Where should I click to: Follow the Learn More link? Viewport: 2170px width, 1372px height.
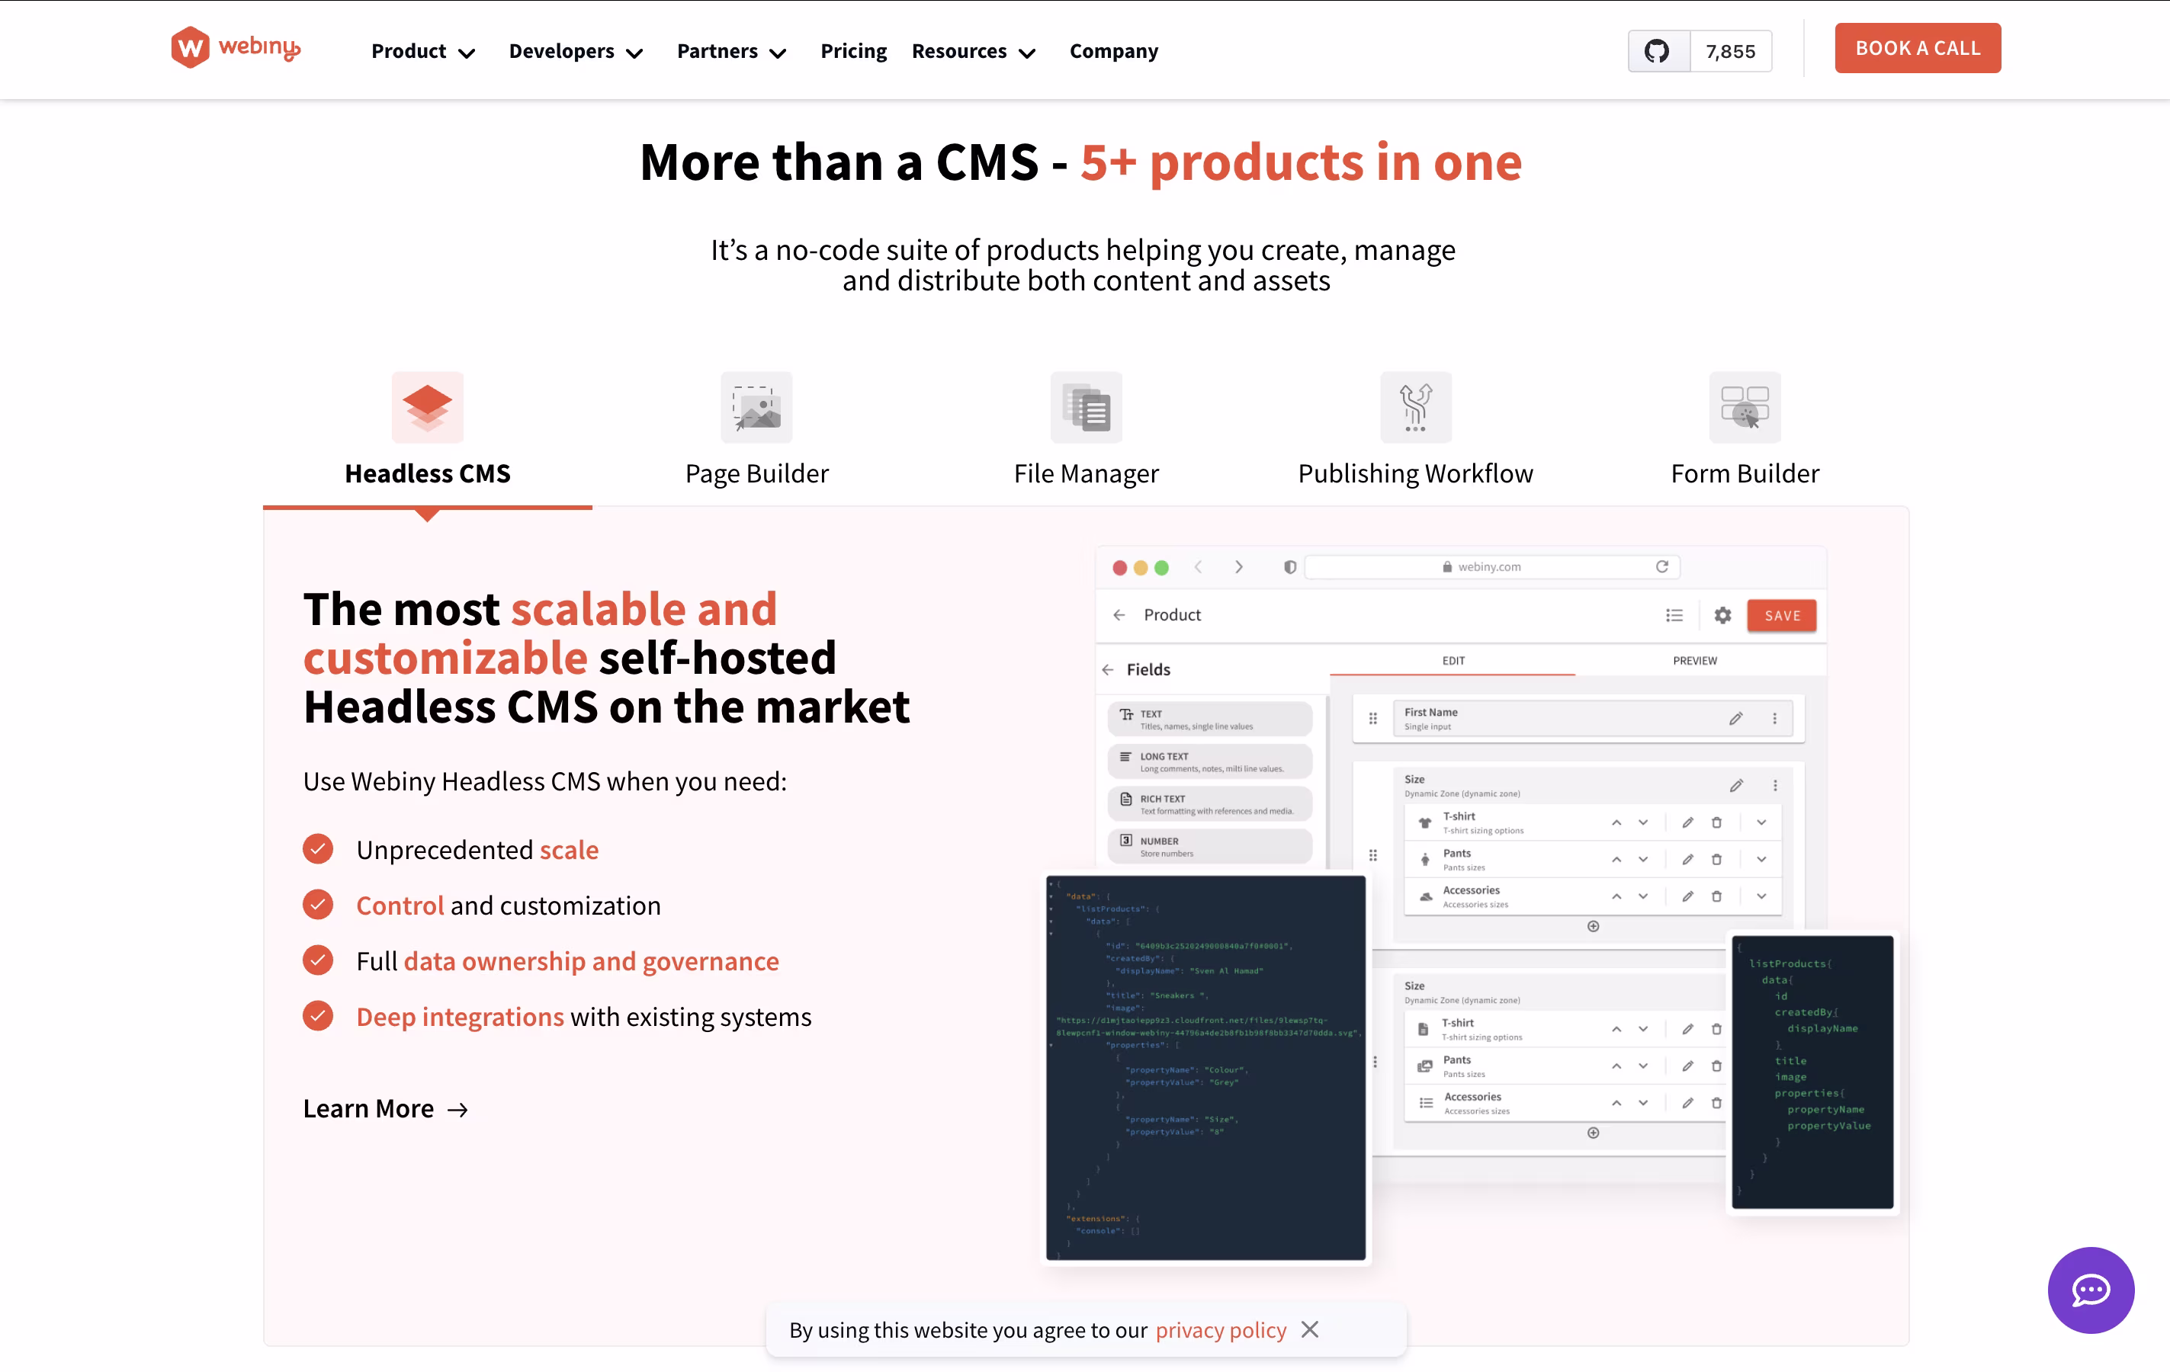point(385,1109)
